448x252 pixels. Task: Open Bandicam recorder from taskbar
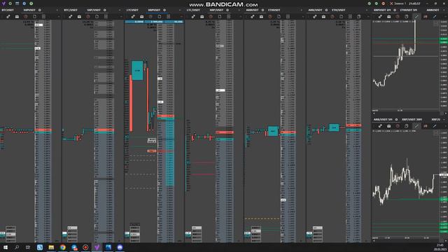point(85,247)
